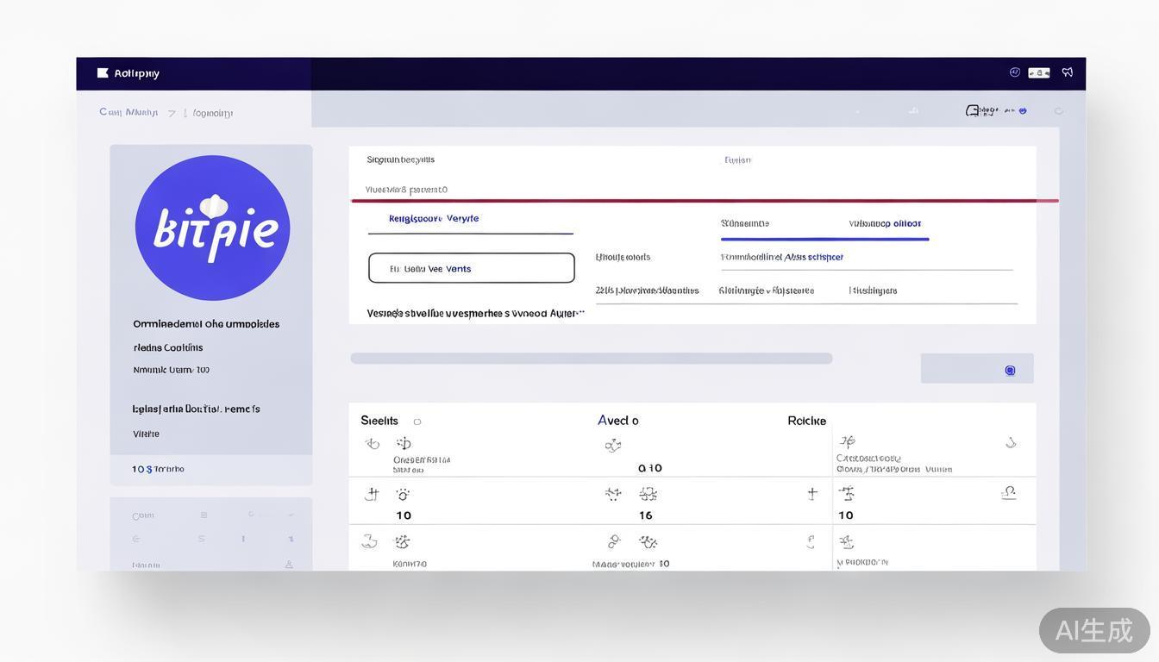Click the flag icon at top-right of title bar
1159x662 pixels.
1068,72
